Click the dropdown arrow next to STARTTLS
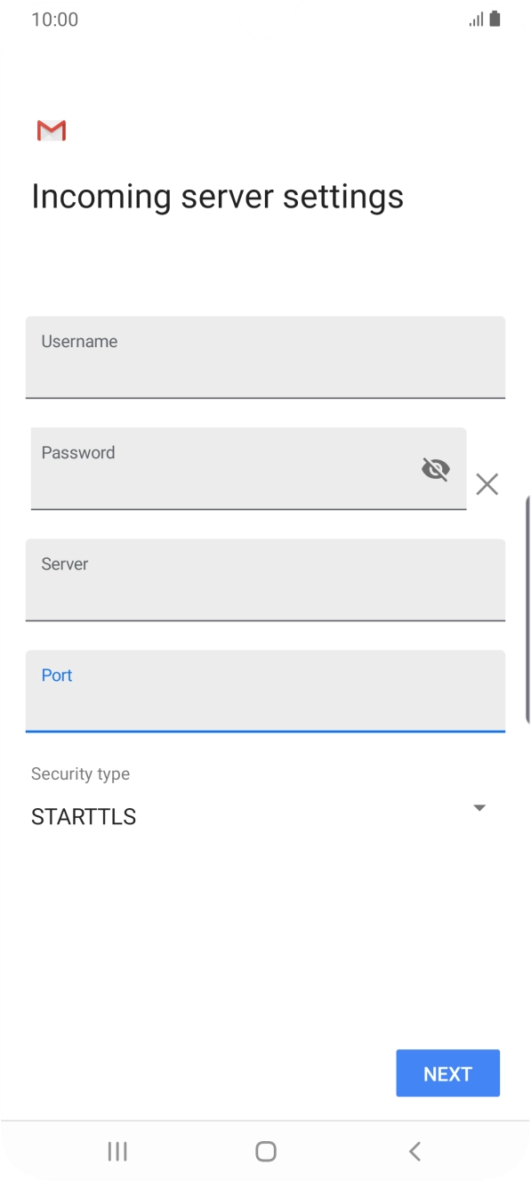Screen dimensions: 531x1182 [x=479, y=807]
